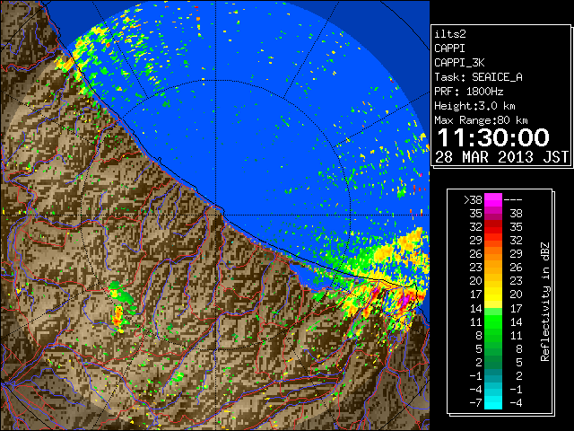Click the 'Max Range:80 km' text
The image size is (574, 431).
point(481,120)
